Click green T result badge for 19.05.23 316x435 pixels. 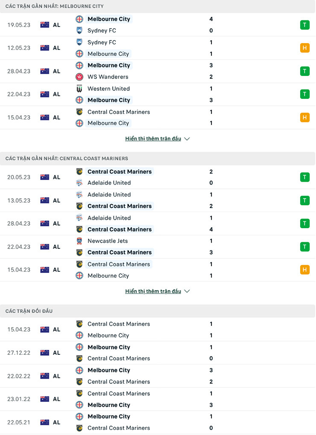click(x=304, y=25)
